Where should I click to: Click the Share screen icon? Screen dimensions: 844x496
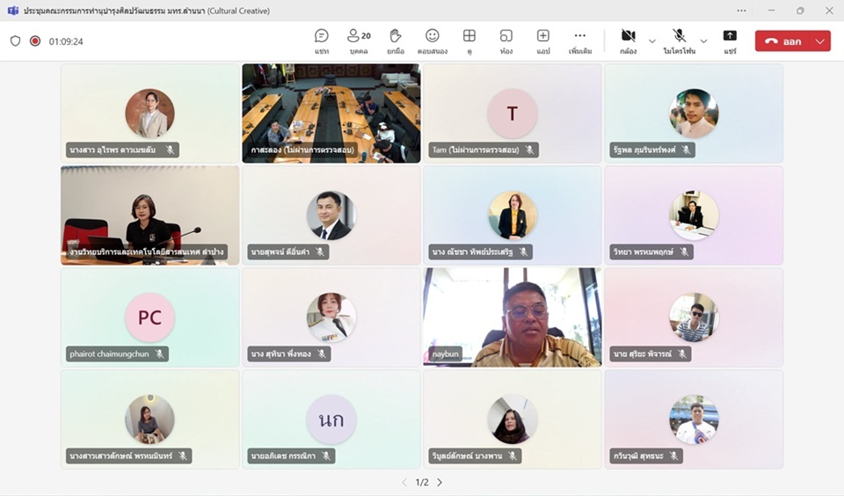(x=730, y=40)
